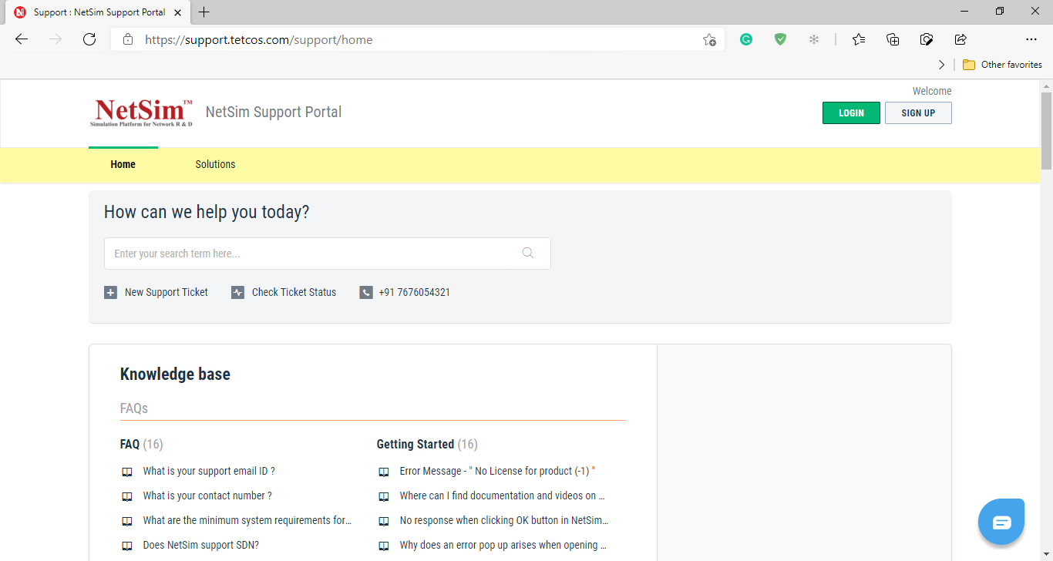Click the +91 7676054321 phone number
The image size is (1053, 561).
(415, 292)
